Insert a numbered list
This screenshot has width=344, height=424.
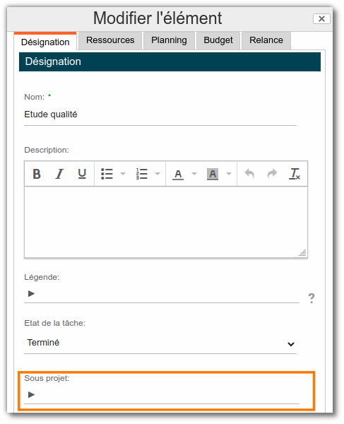click(141, 174)
